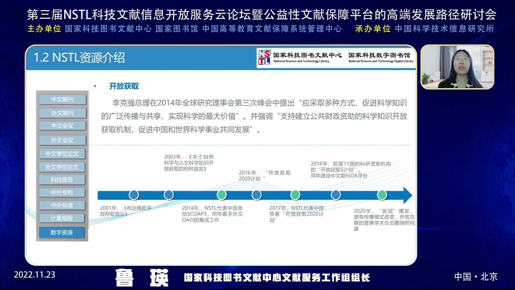Image resolution: width=515 pixels, height=290 pixels.
Task: Click the 承办单位 label
Action: [373, 29]
